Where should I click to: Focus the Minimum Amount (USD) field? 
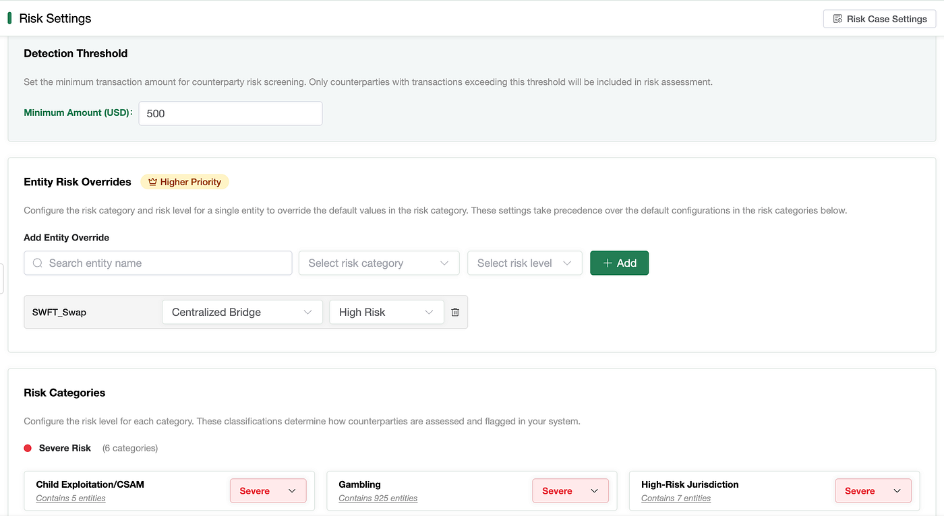[230, 113]
